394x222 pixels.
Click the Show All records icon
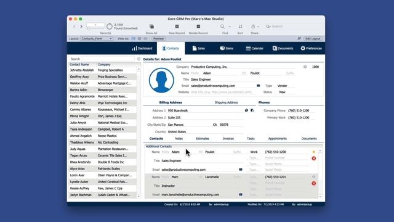pyautogui.click(x=151, y=27)
